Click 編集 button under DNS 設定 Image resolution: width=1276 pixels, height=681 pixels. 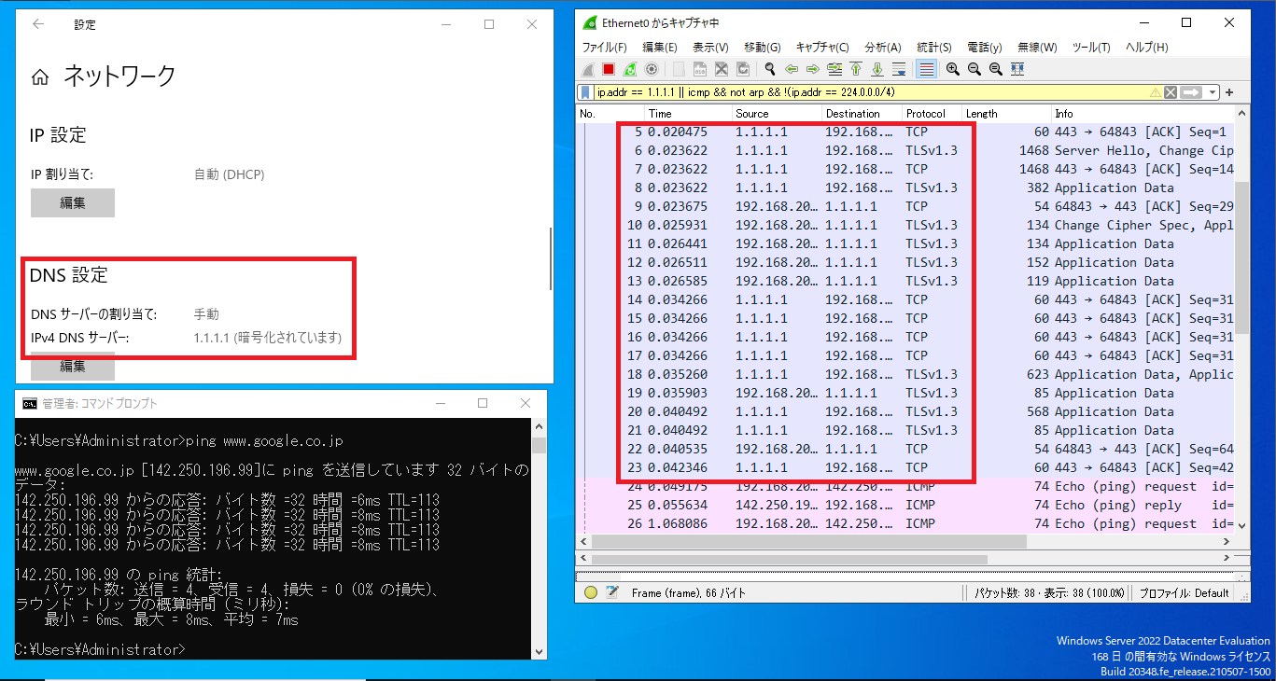pyautogui.click(x=73, y=367)
